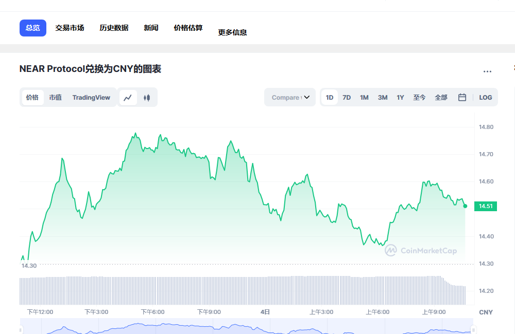
Task: Click the chart title NEAR Protocol兑换为CNY的图表
Action: pyautogui.click(x=90, y=69)
